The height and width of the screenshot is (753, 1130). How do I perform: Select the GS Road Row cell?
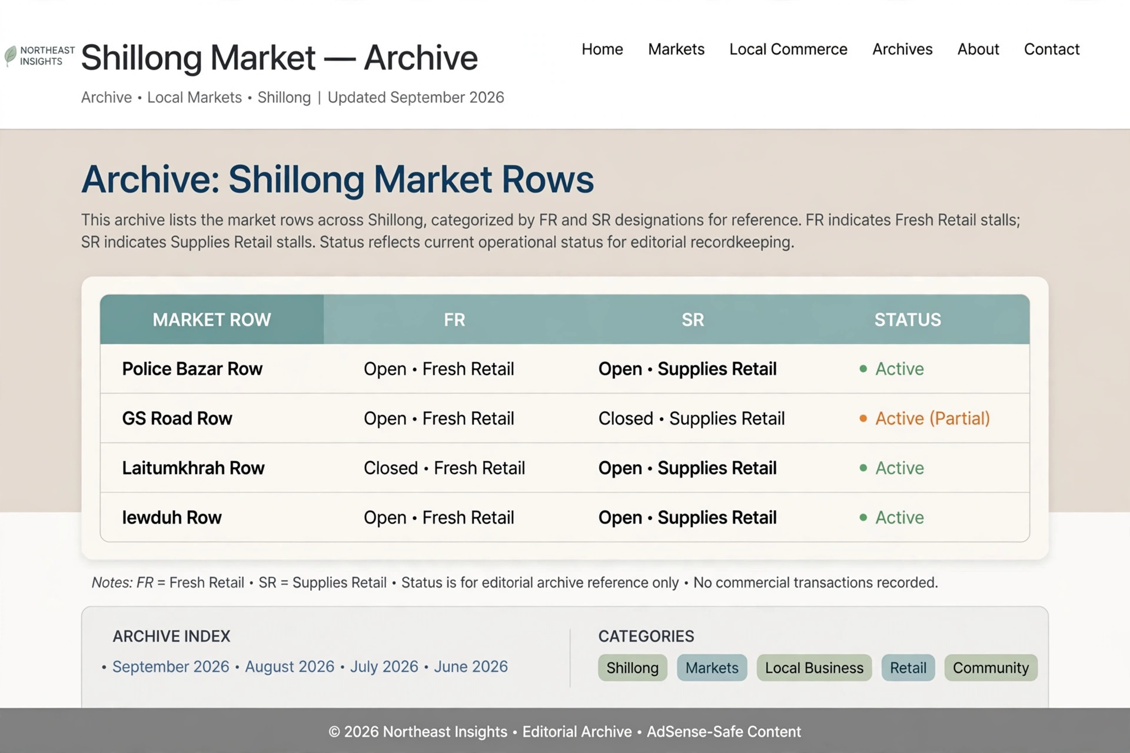click(177, 418)
